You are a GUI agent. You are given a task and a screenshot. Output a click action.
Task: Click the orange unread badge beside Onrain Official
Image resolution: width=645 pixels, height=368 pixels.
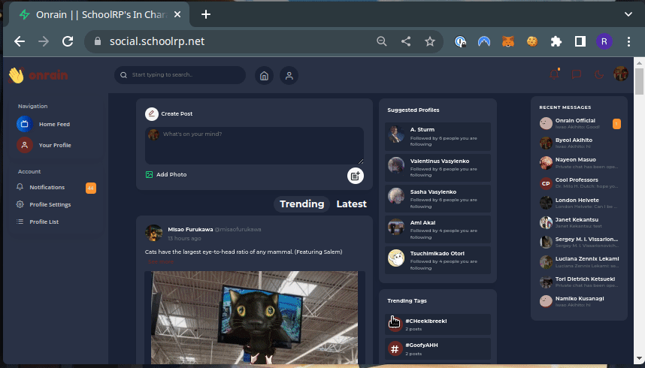(x=616, y=124)
